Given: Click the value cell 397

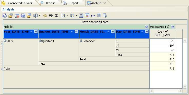Looking at the screenshot, I should tap(162, 46).
